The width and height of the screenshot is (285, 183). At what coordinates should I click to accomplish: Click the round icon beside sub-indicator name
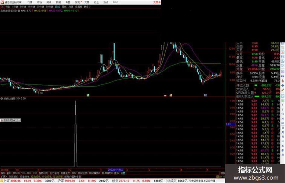coord(2,99)
